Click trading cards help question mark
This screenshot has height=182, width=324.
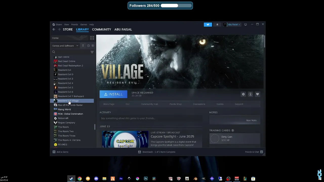pyautogui.click(x=233, y=130)
